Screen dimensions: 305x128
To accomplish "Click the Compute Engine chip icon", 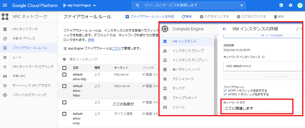I will point(165,29).
